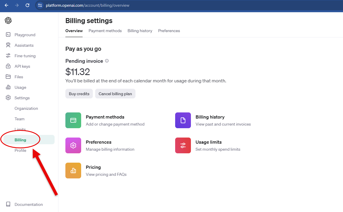Click the Buy credits button
The image size is (343, 212).
tap(79, 94)
